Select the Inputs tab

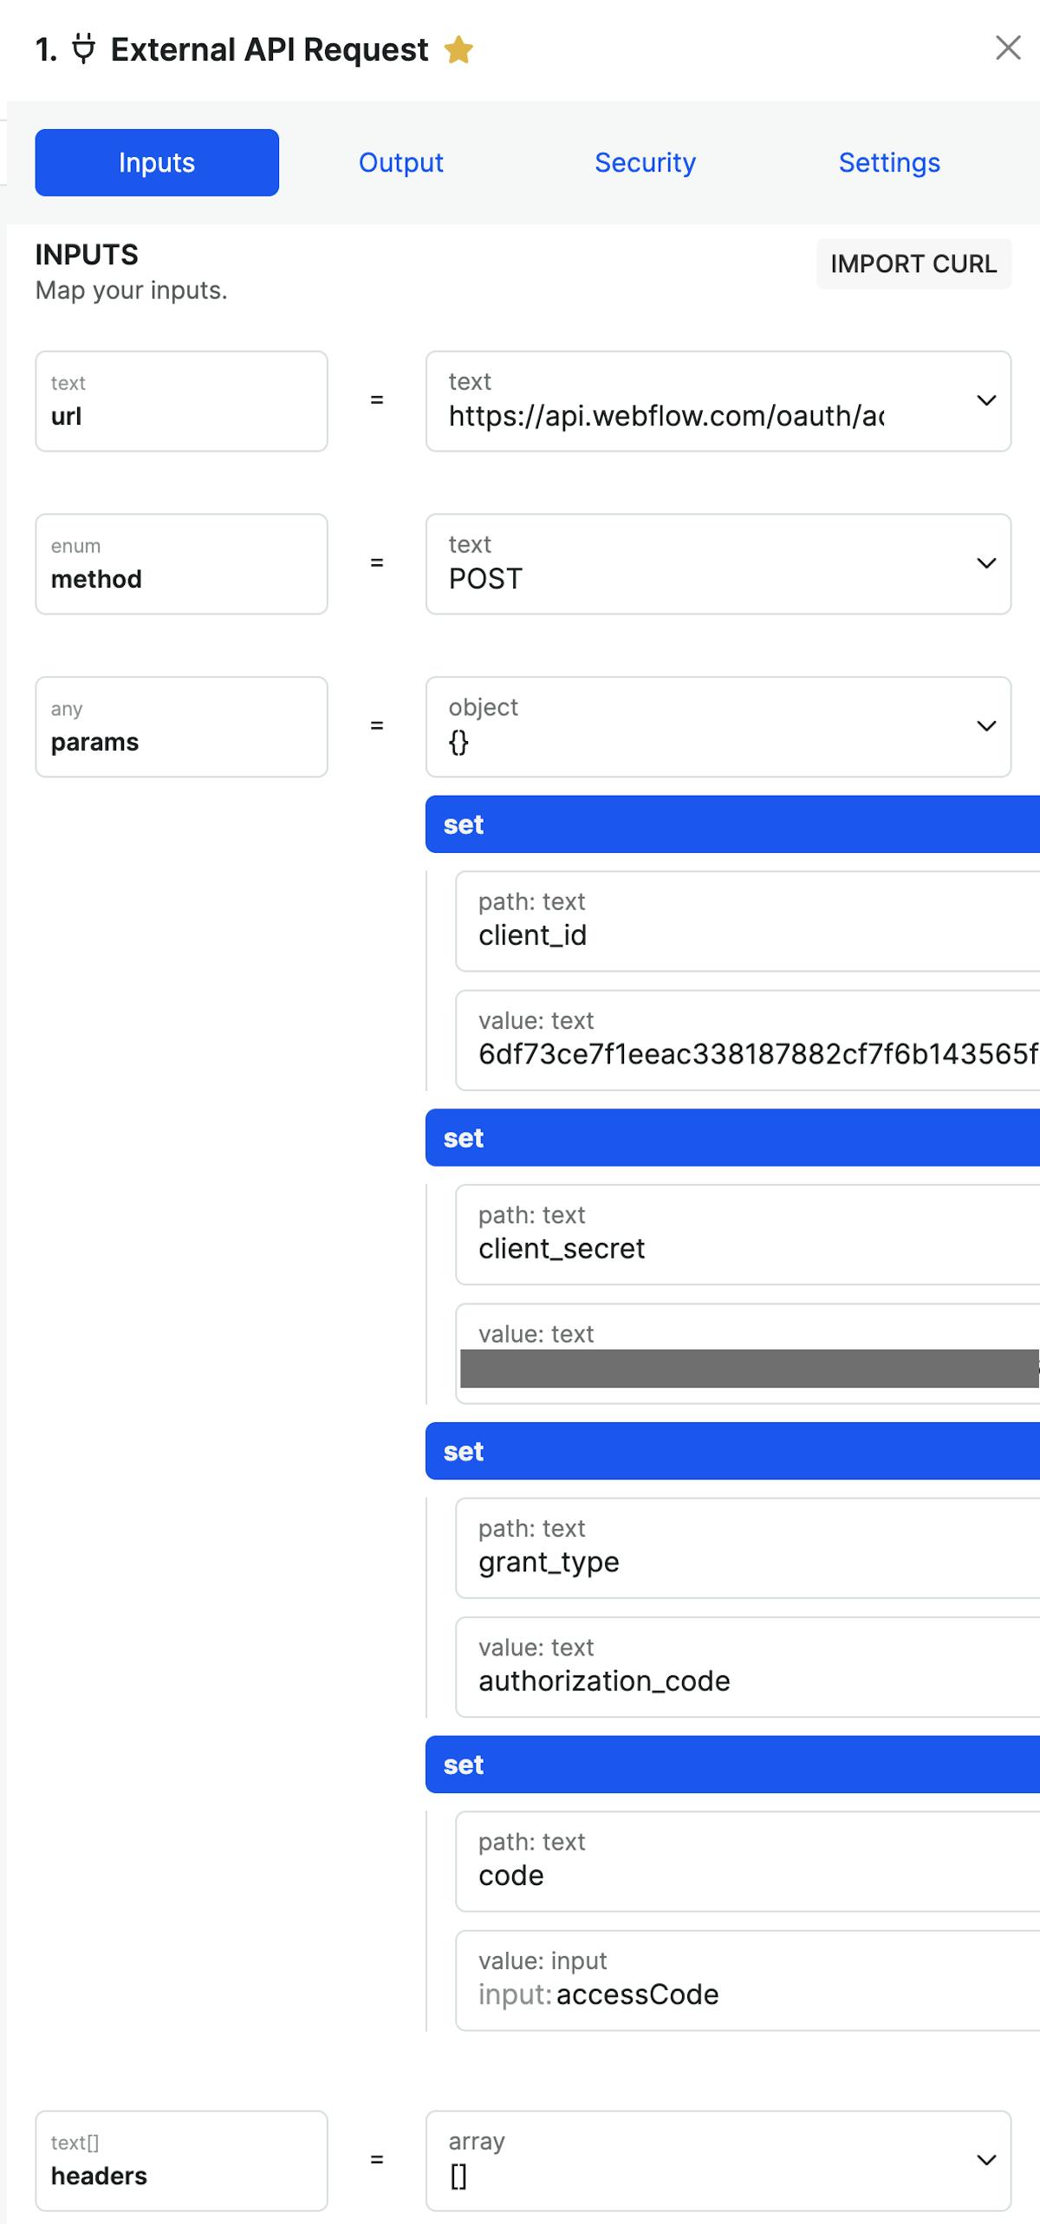pyautogui.click(x=157, y=163)
